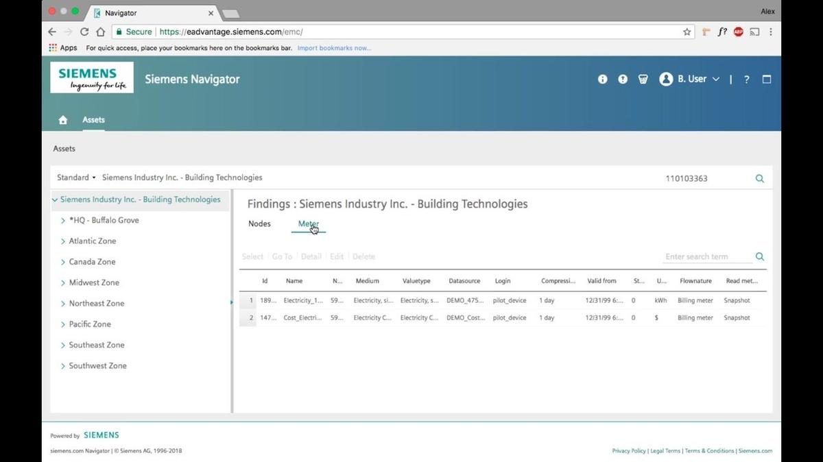This screenshot has width=823, height=462.
Task: Click the panel splitter arrow handle
Action: [x=232, y=302]
